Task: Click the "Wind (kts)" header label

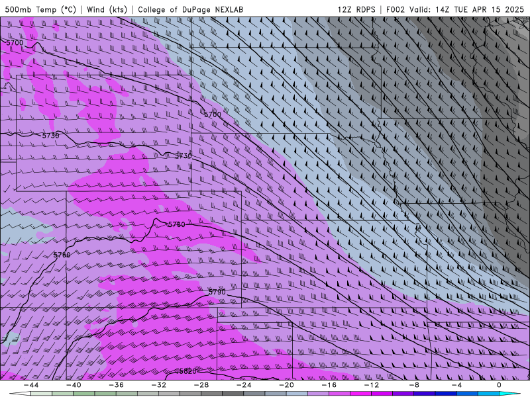Action: coord(107,9)
